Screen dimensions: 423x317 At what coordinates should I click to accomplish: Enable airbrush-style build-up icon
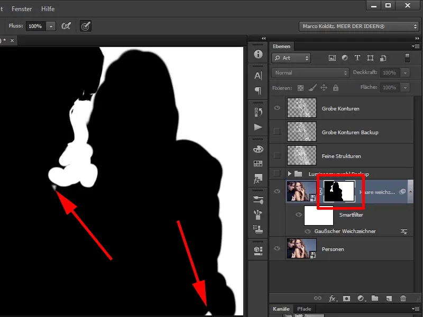click(x=66, y=26)
